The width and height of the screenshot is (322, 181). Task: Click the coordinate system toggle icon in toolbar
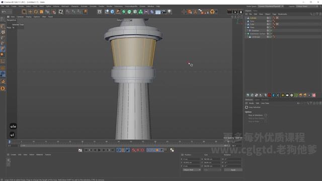tap(85, 12)
